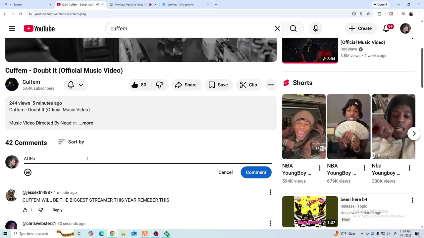Image resolution: width=424 pixels, height=238 pixels.
Task: Switch to the Settings - Microphone tab
Action: click(185, 5)
